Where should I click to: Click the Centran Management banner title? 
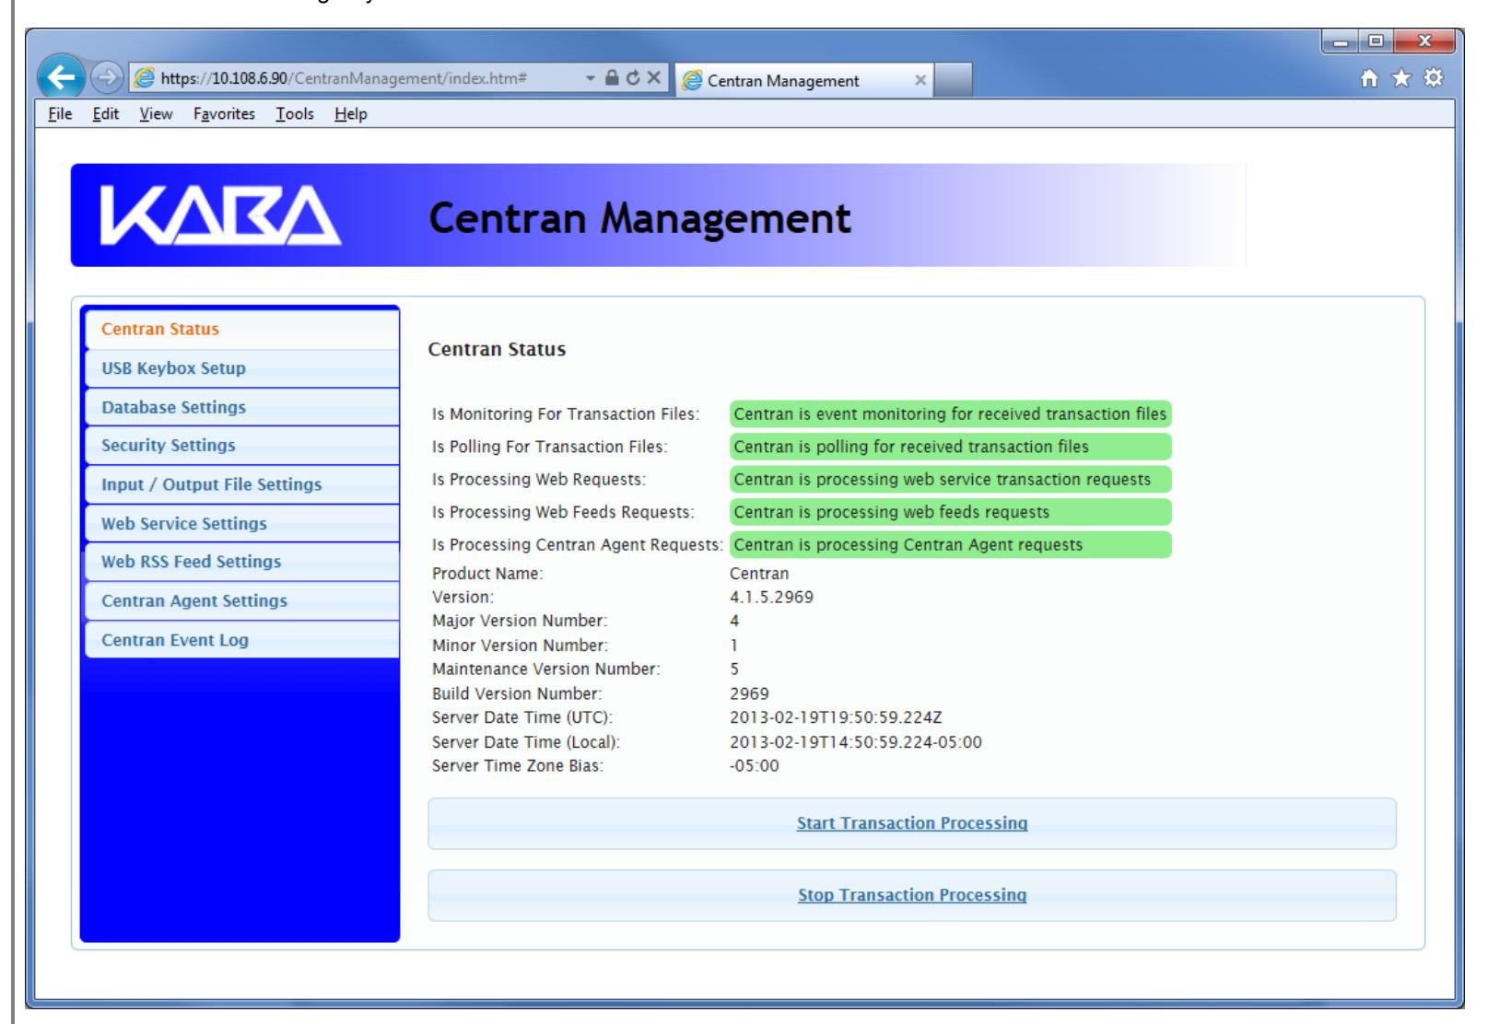[640, 218]
